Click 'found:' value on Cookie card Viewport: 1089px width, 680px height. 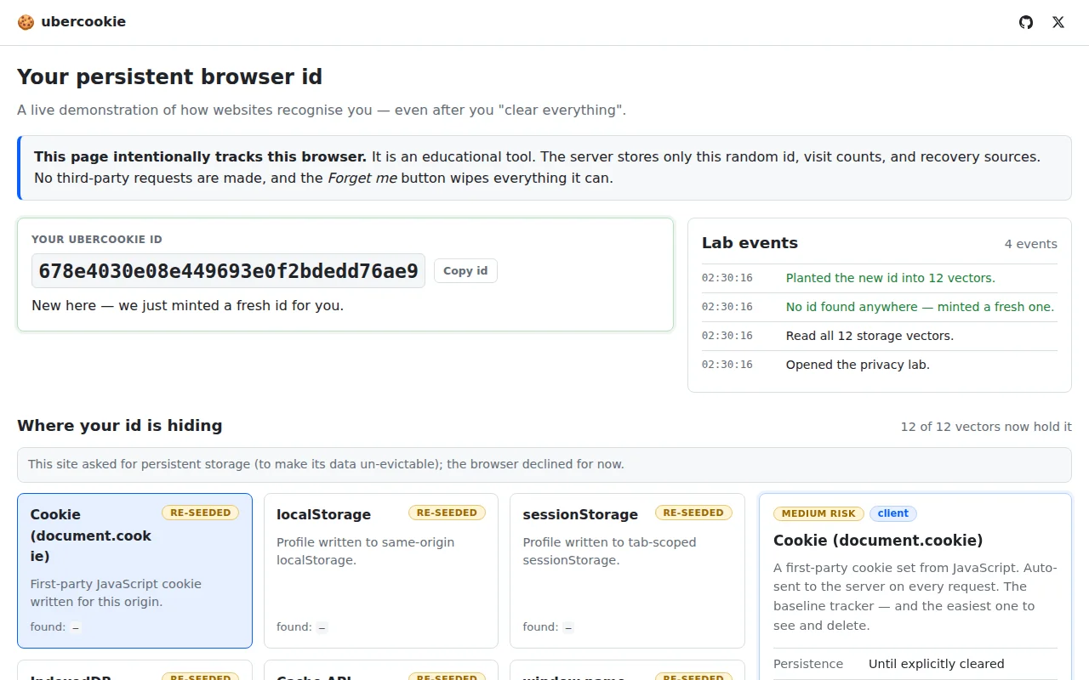(x=76, y=627)
